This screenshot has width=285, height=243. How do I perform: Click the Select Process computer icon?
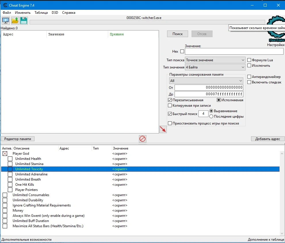pos(6,20)
